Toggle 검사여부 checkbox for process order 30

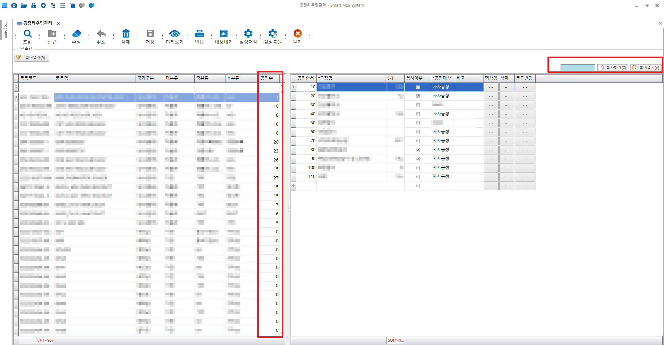[418, 105]
